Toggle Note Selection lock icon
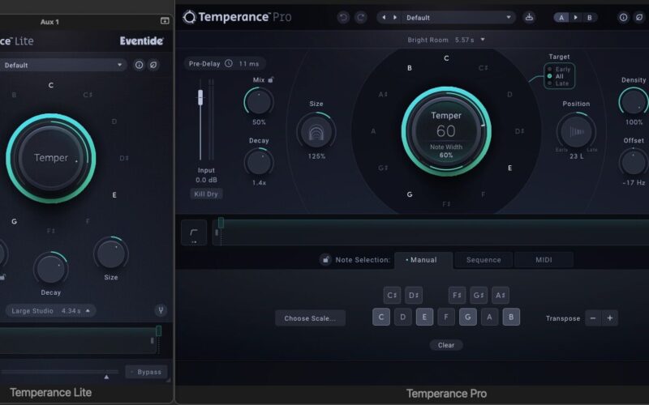Image resolution: width=649 pixels, height=405 pixels. pyautogui.click(x=326, y=259)
